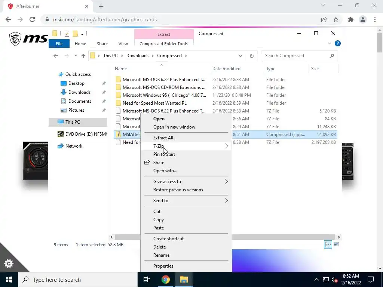Click Chrome's back navigation arrow
This screenshot has width=383, height=287.
tap(8, 19)
